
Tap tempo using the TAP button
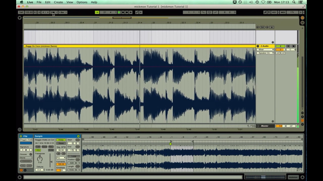coord(21,12)
